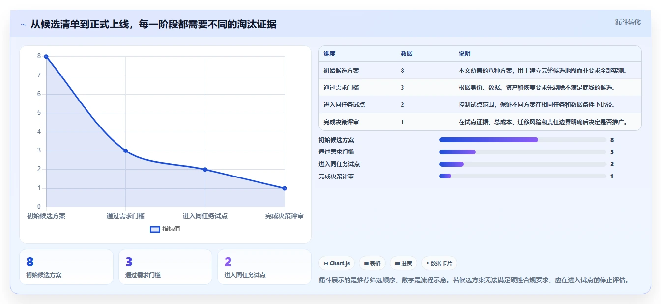The width and height of the screenshot is (661, 304).
Task: Click the 说明 column header
Action: [x=464, y=54]
